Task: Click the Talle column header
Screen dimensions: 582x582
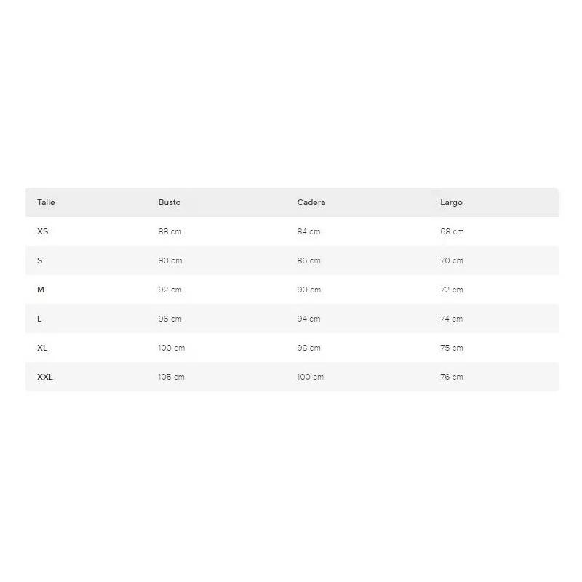Action: coord(46,202)
